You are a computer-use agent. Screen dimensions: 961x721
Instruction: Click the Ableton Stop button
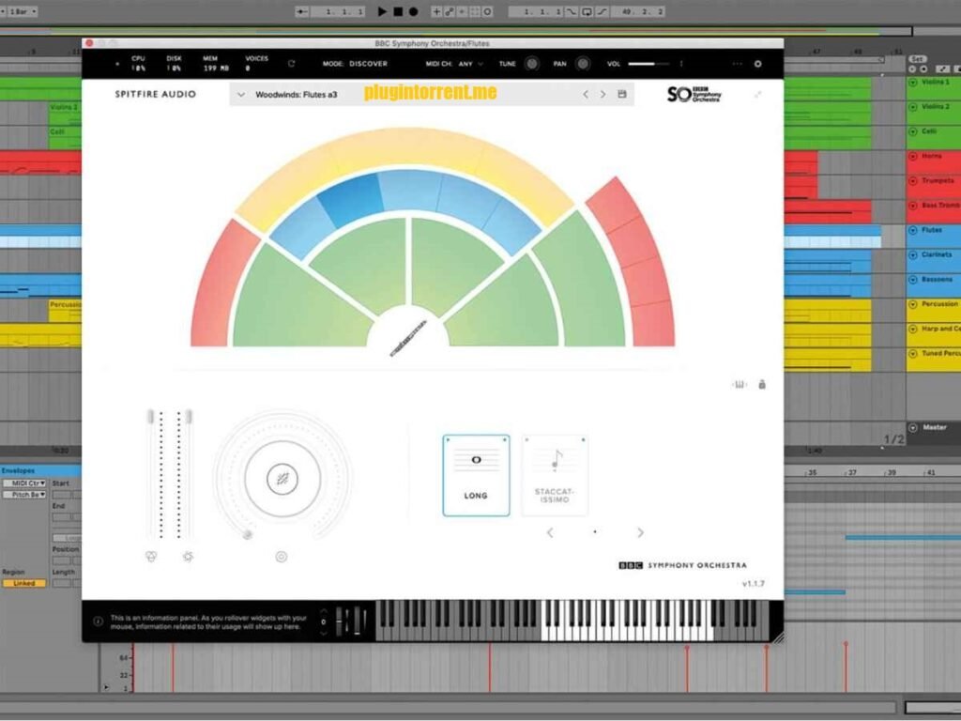(398, 11)
